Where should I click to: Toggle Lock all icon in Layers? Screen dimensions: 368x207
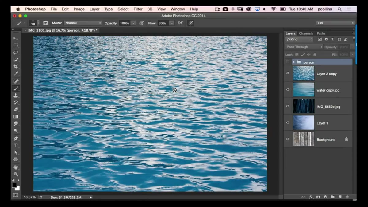[315, 55]
